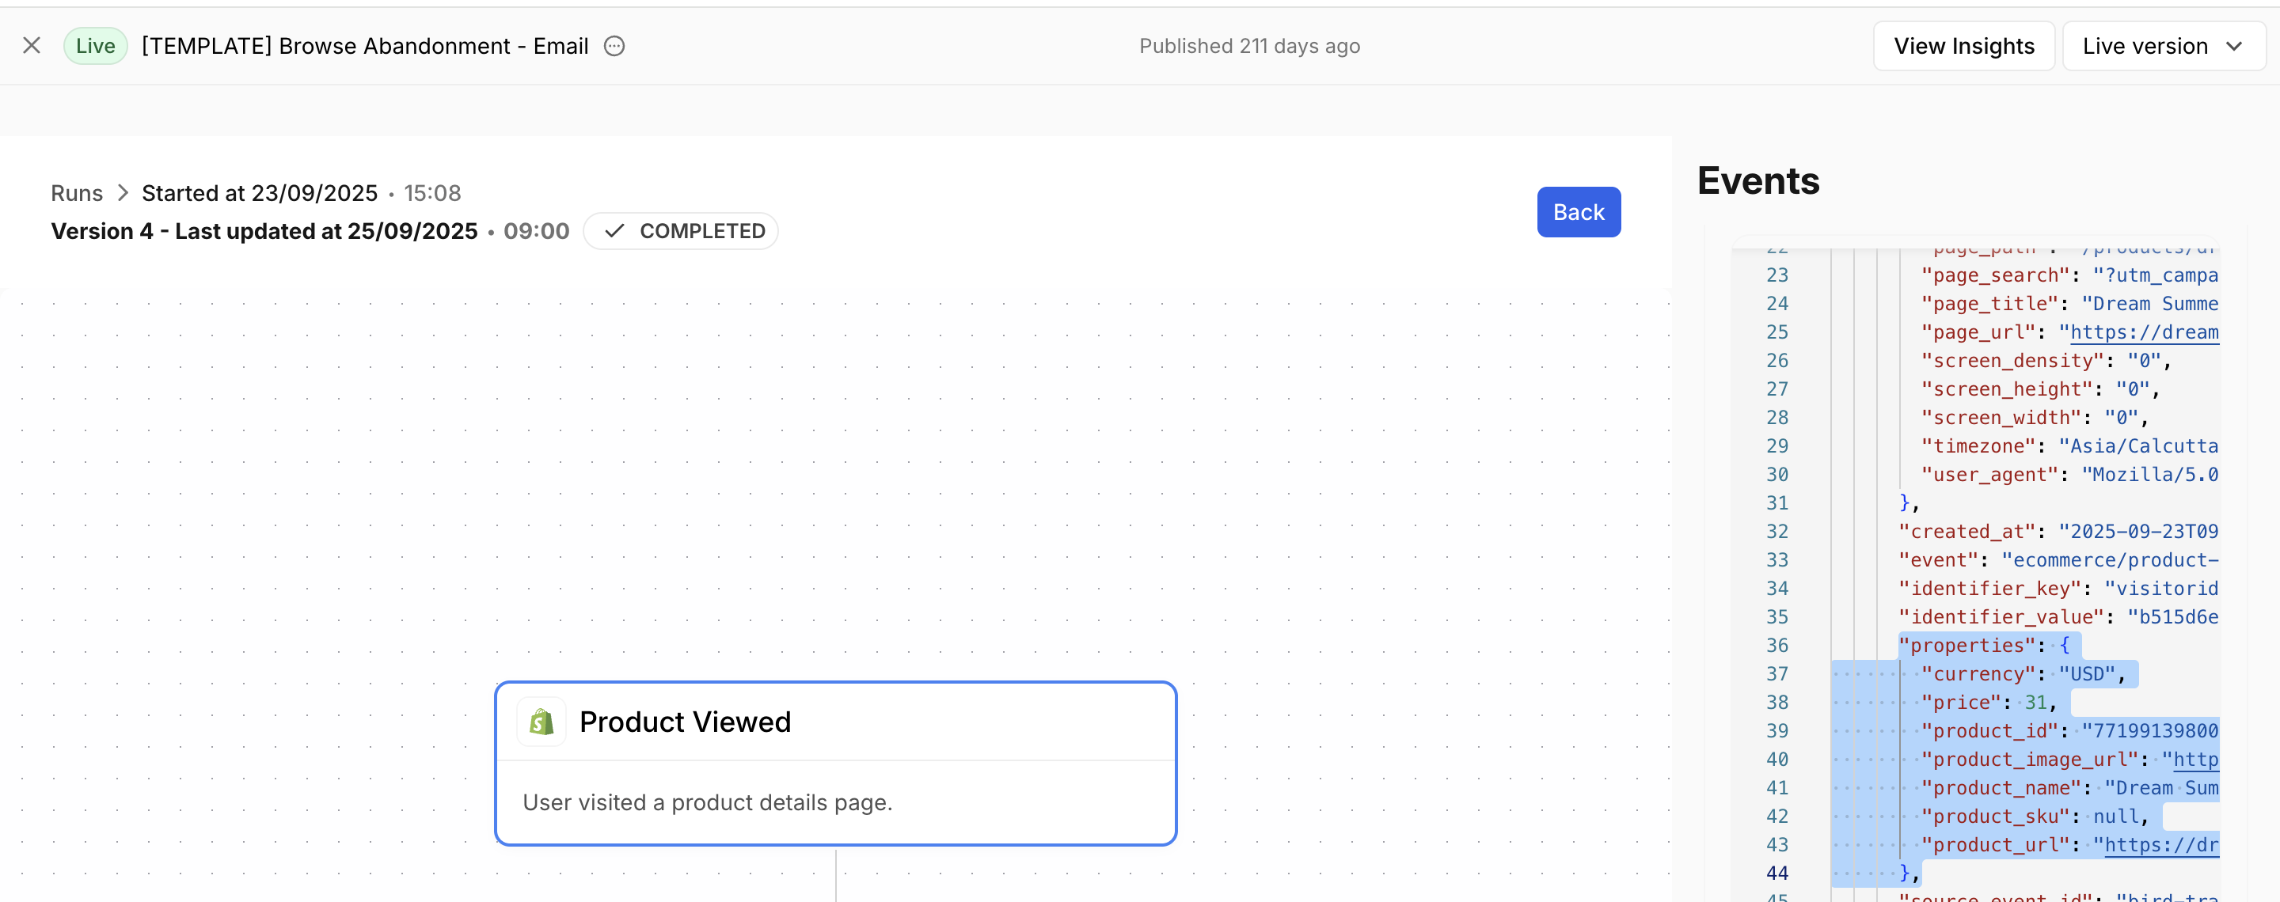This screenshot has height=902, width=2280.
Task: Open the product_url link on line 43
Action: click(x=2160, y=845)
